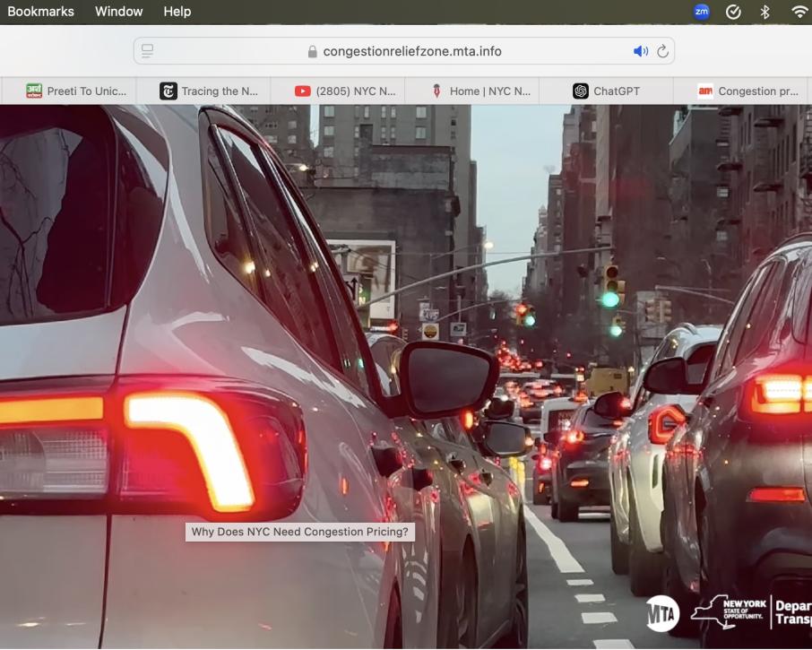Image resolution: width=812 pixels, height=650 pixels.
Task: Switch to the Congestion pr... tab
Action: click(x=748, y=91)
